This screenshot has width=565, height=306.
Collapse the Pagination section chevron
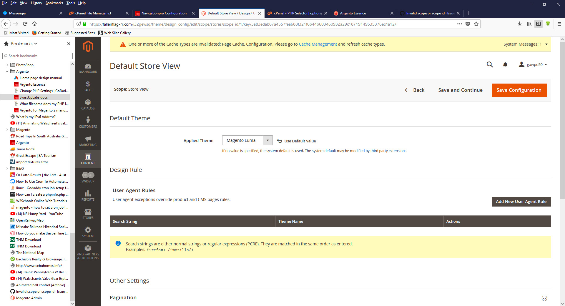tap(545, 298)
